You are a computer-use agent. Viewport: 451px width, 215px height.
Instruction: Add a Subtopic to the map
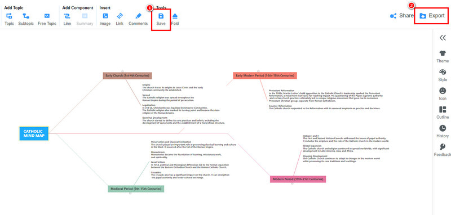(26, 19)
